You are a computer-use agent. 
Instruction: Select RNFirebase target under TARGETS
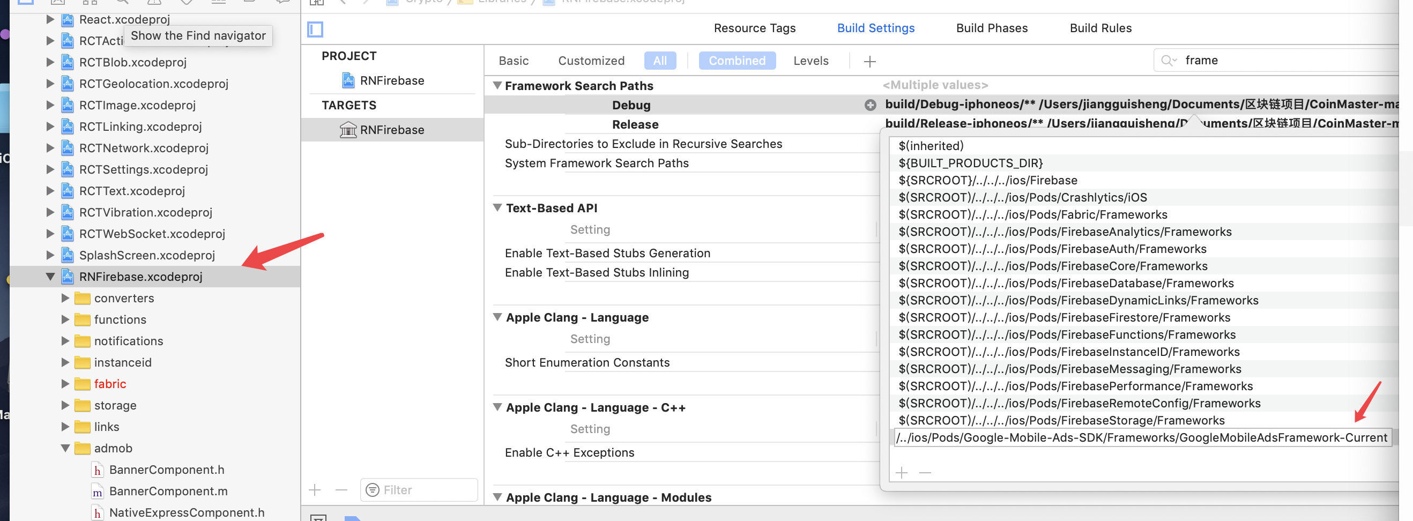click(392, 130)
